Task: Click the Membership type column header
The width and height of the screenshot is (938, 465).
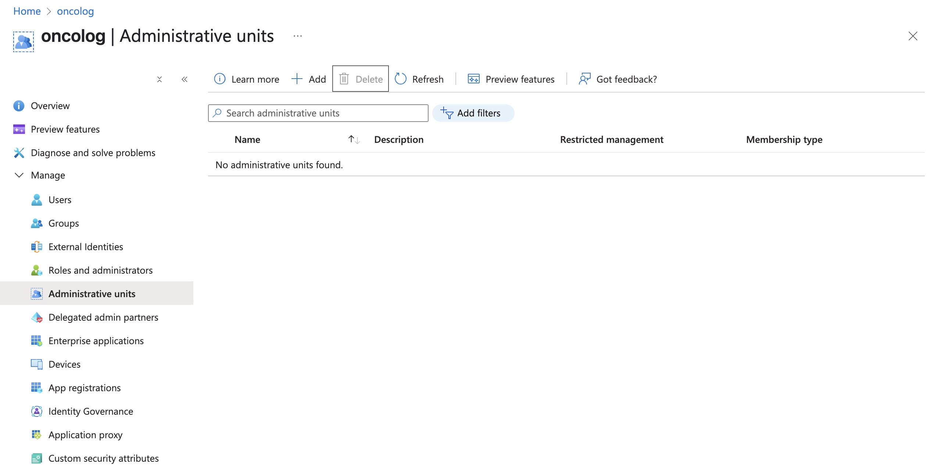Action: pyautogui.click(x=784, y=140)
